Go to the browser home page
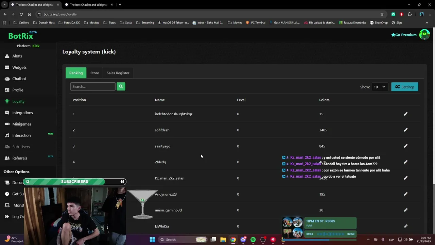This screenshot has width=435, height=245. pos(29,14)
